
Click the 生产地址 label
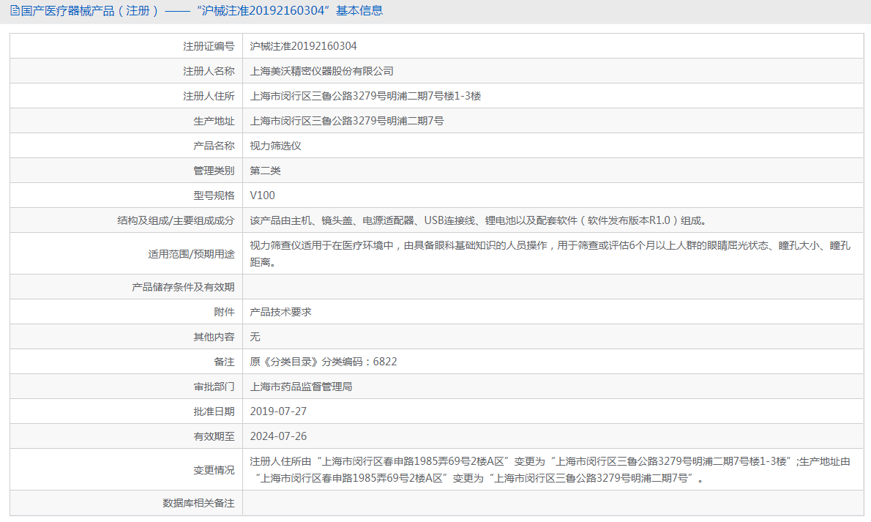coord(214,121)
